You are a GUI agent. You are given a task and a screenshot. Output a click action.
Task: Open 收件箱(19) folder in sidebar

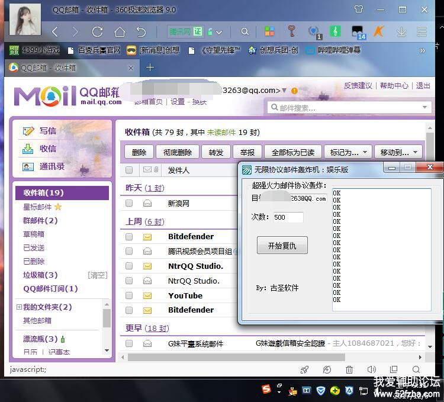pyautogui.click(x=43, y=192)
